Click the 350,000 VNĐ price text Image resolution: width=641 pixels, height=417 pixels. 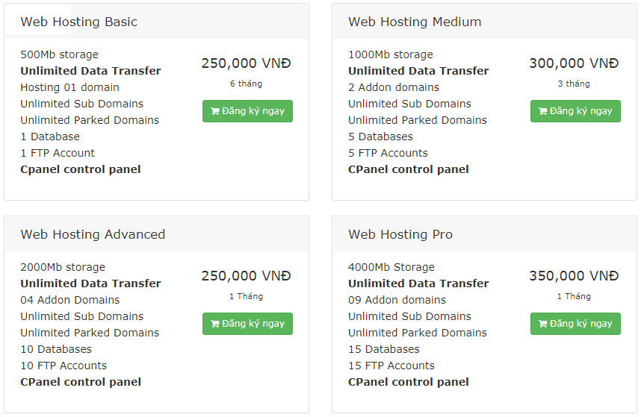click(x=574, y=276)
